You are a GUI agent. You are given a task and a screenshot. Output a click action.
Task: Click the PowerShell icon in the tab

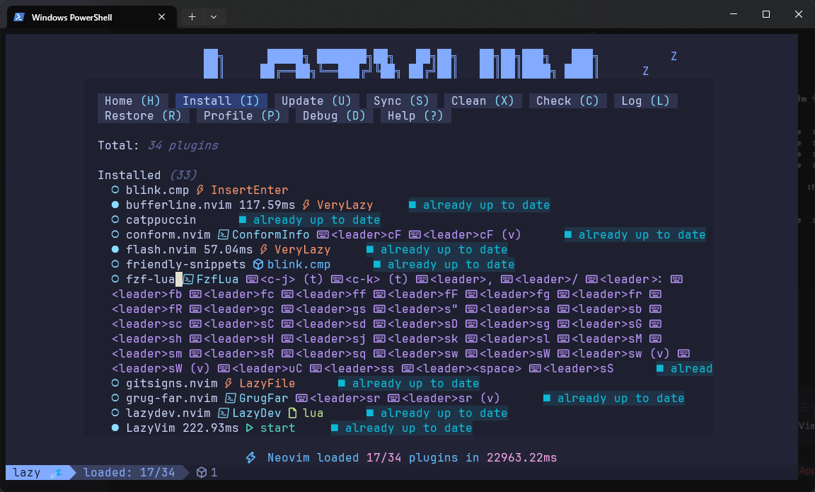coord(18,17)
